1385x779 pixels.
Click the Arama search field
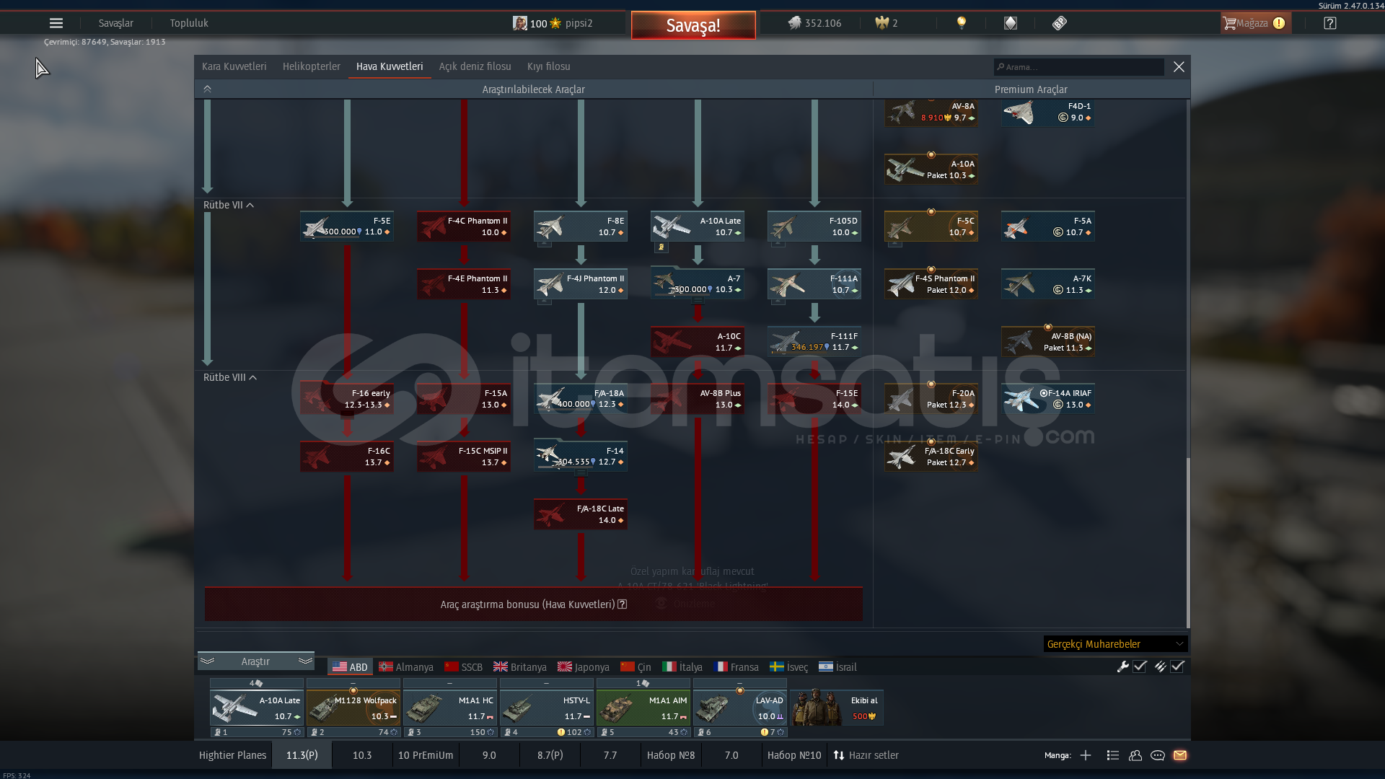click(1078, 67)
